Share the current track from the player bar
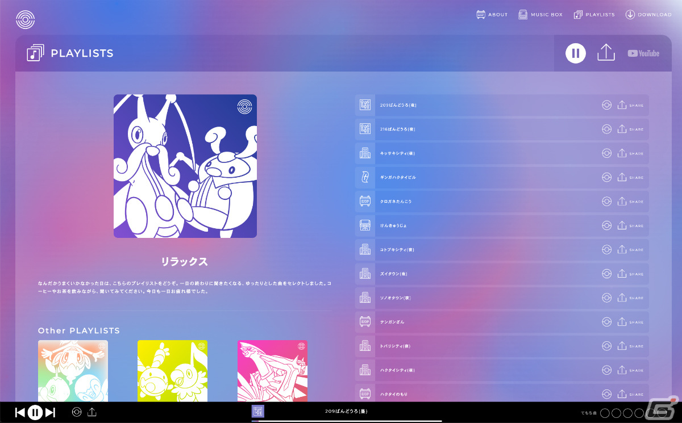This screenshot has height=423, width=682. [x=92, y=412]
